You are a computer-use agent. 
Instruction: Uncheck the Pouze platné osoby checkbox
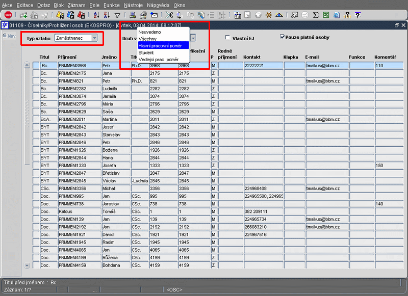tap(282, 37)
